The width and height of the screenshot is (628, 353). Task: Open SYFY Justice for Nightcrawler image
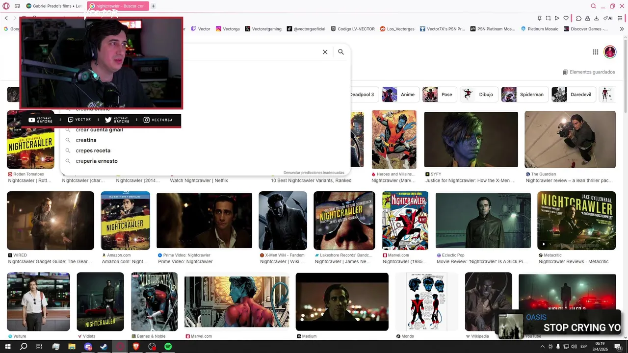coord(471,139)
